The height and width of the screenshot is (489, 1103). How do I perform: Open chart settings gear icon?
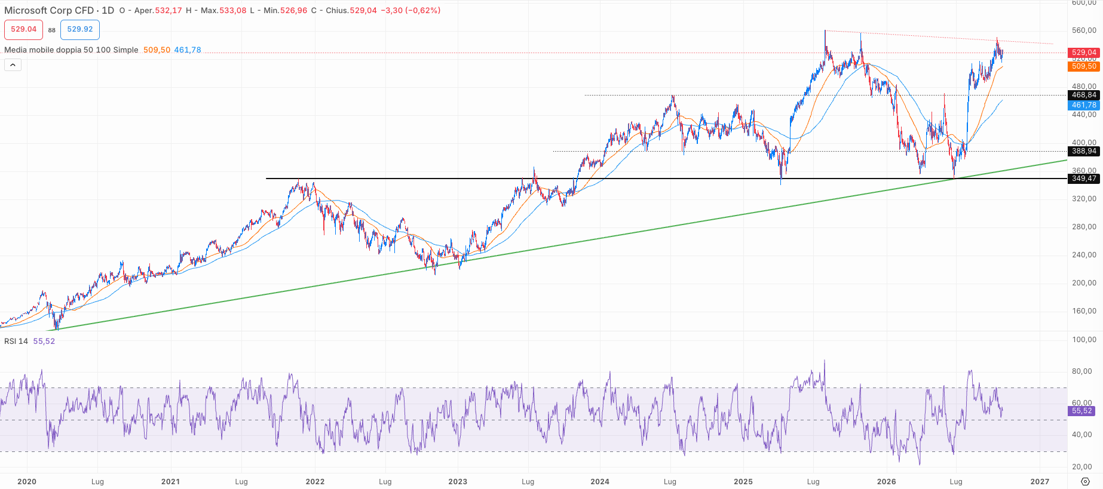pyautogui.click(x=1085, y=481)
